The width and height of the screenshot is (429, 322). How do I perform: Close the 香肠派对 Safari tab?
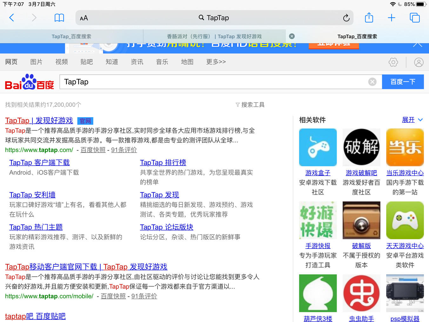[292, 36]
